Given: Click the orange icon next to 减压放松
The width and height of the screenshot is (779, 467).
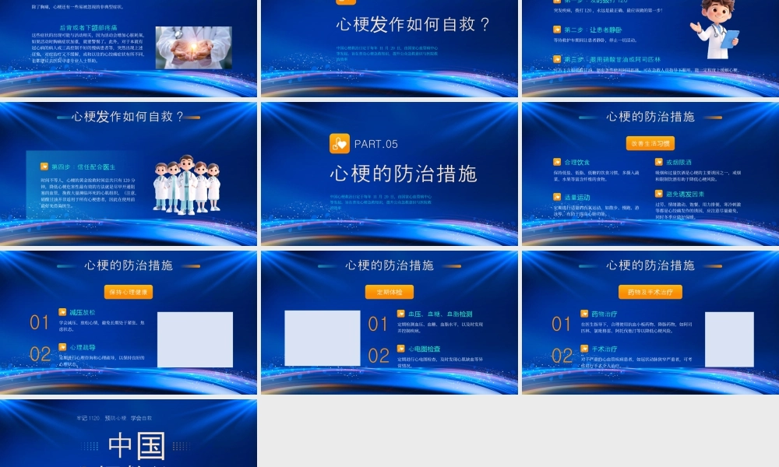Looking at the screenshot, I should 62,312.
